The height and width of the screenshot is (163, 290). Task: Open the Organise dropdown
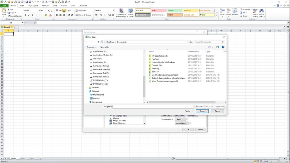click(x=91, y=47)
